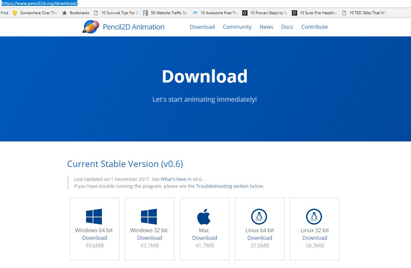Click the black C icon for the 10 Proven Steps bookmark
Screen dimensions: 411x268
[x=245, y=13]
